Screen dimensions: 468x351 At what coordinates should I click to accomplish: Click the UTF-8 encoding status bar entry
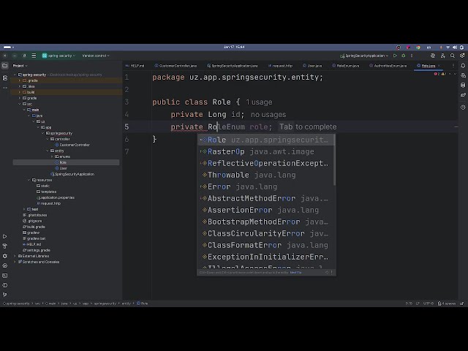point(429,303)
